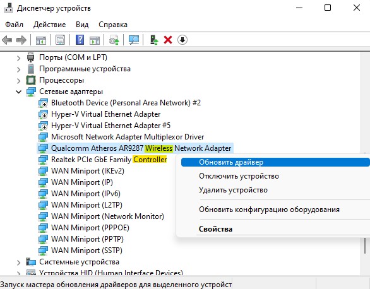This screenshot has height=289, width=370.
Task: Open the Вид menu
Action: pyautogui.click(x=82, y=25)
